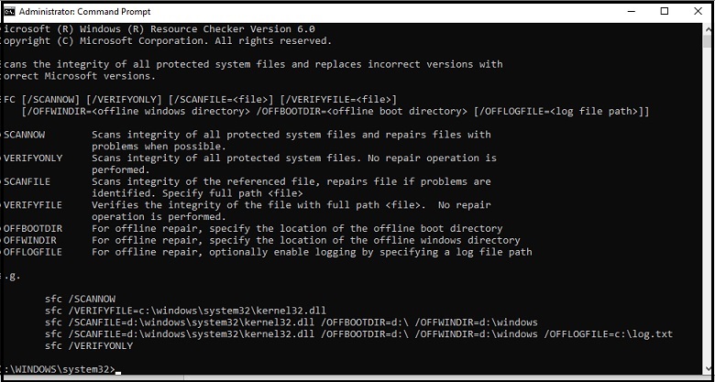
Task: Click the vertical scrollbar down arrow
Action: (x=708, y=369)
